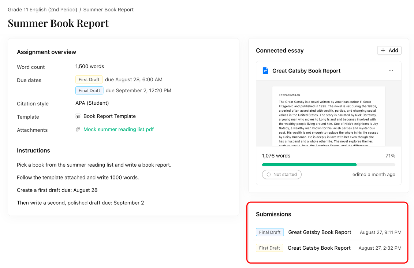This screenshot has height=268, width=414.
Task: Click the Final Draft badge in Submissions
Action: pyautogui.click(x=270, y=232)
